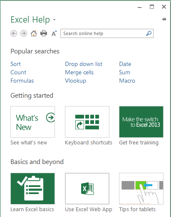171x217 pixels.
Task: Maximize the Excel Help window
Action: [x=152, y=7]
